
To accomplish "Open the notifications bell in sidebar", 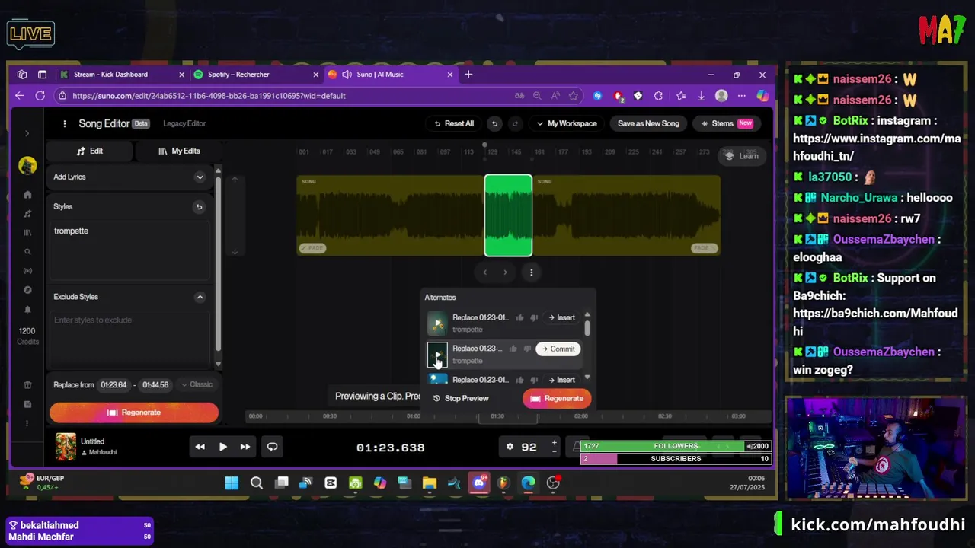I will click(27, 310).
